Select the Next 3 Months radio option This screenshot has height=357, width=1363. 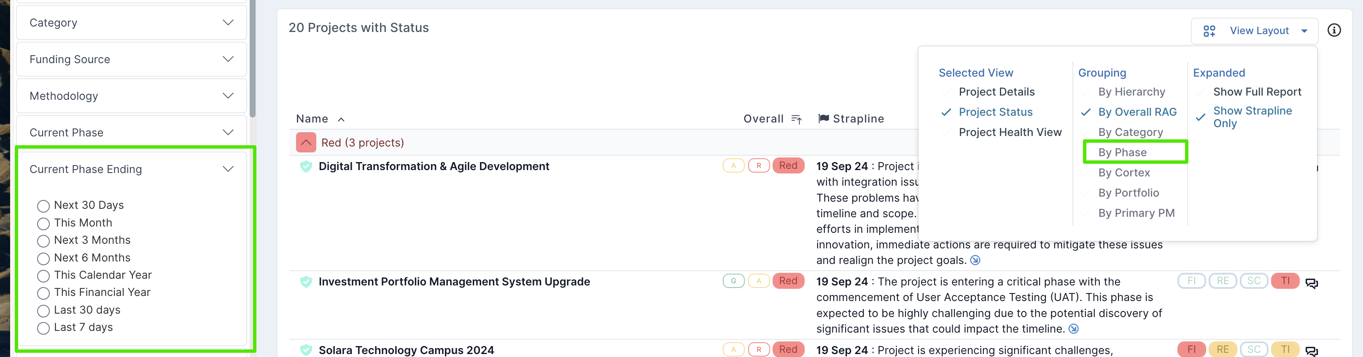tap(43, 240)
